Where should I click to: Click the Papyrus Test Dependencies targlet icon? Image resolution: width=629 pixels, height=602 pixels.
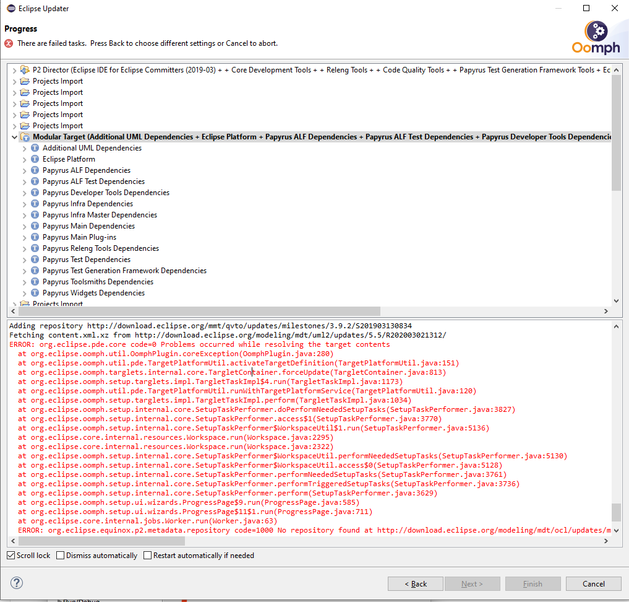[35, 260]
